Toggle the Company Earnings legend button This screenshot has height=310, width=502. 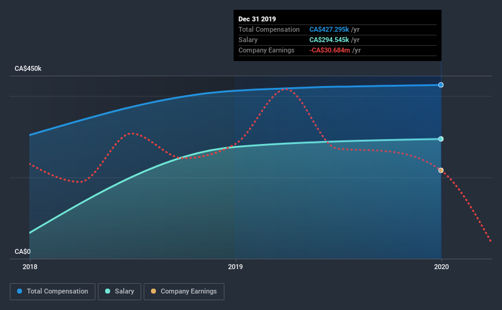coord(184,292)
